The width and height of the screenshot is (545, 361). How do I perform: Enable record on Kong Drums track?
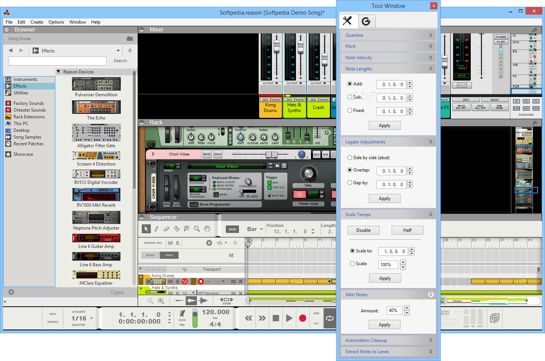tap(201, 281)
